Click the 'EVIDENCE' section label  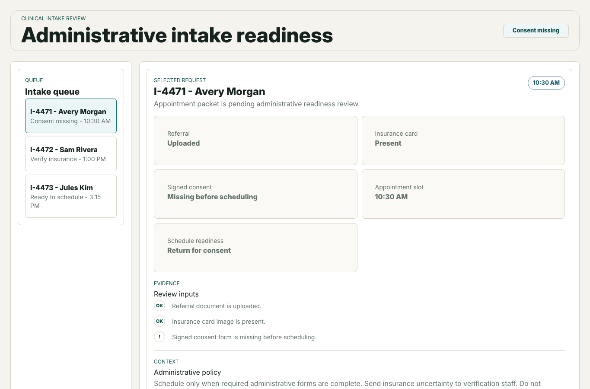(x=167, y=284)
